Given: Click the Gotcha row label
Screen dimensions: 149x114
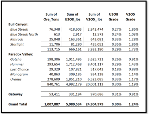Looking at the screenshot, I should tap(16, 59).
